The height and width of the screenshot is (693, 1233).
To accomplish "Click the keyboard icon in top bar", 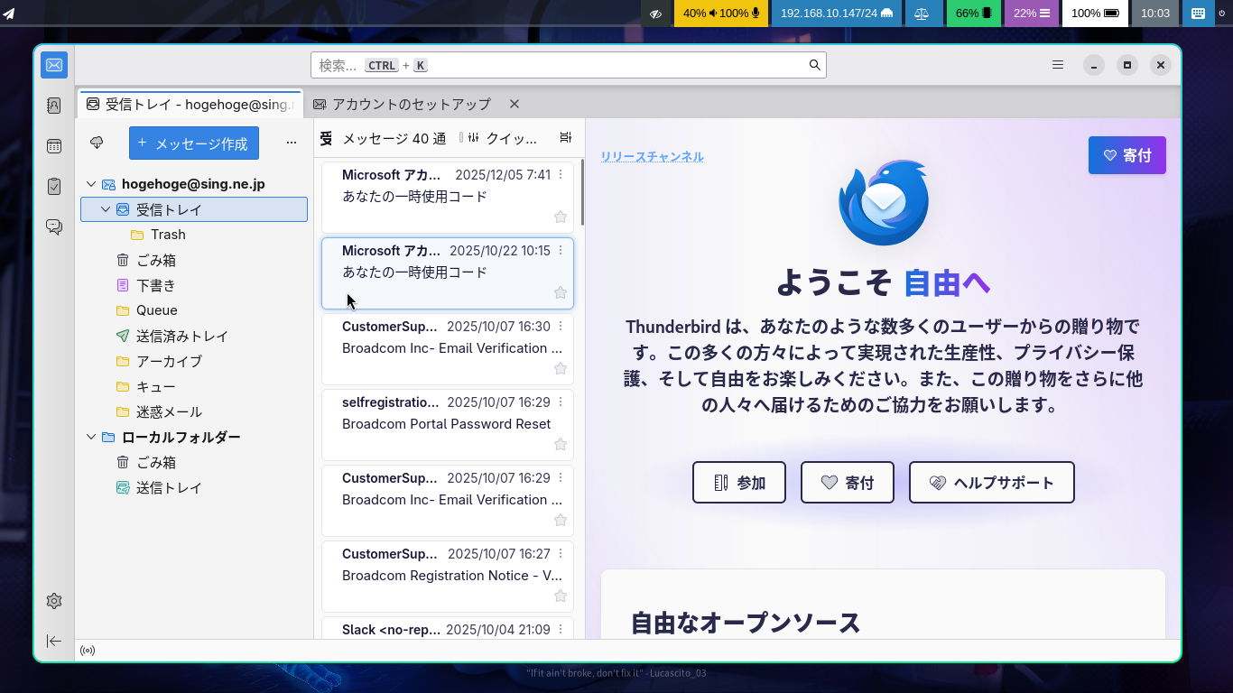I will click(1198, 14).
